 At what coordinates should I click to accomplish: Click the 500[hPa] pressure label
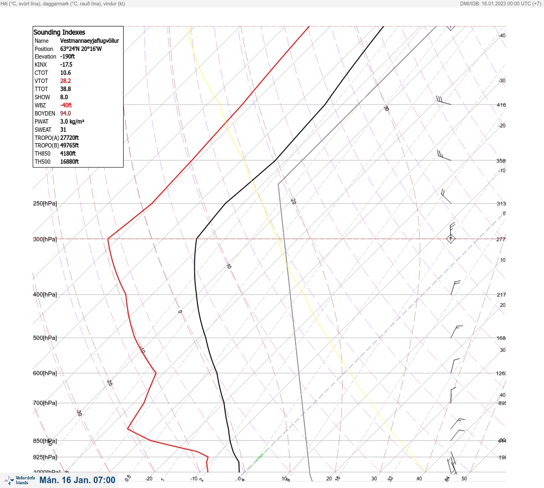point(45,338)
